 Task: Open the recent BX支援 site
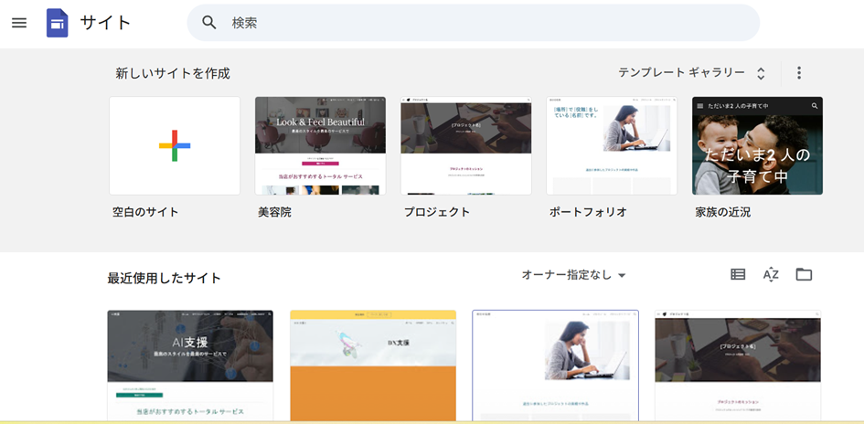373,366
